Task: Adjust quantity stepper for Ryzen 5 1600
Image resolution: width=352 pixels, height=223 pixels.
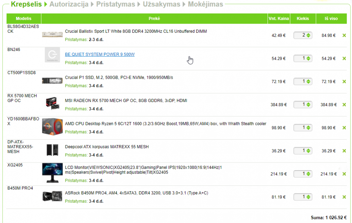Action: click(x=308, y=128)
